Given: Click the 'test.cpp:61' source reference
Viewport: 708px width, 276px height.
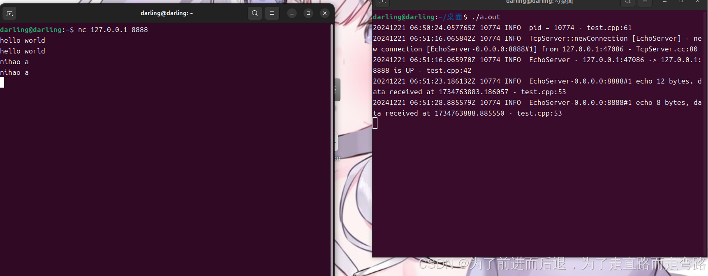Looking at the screenshot, I should pyautogui.click(x=609, y=28).
